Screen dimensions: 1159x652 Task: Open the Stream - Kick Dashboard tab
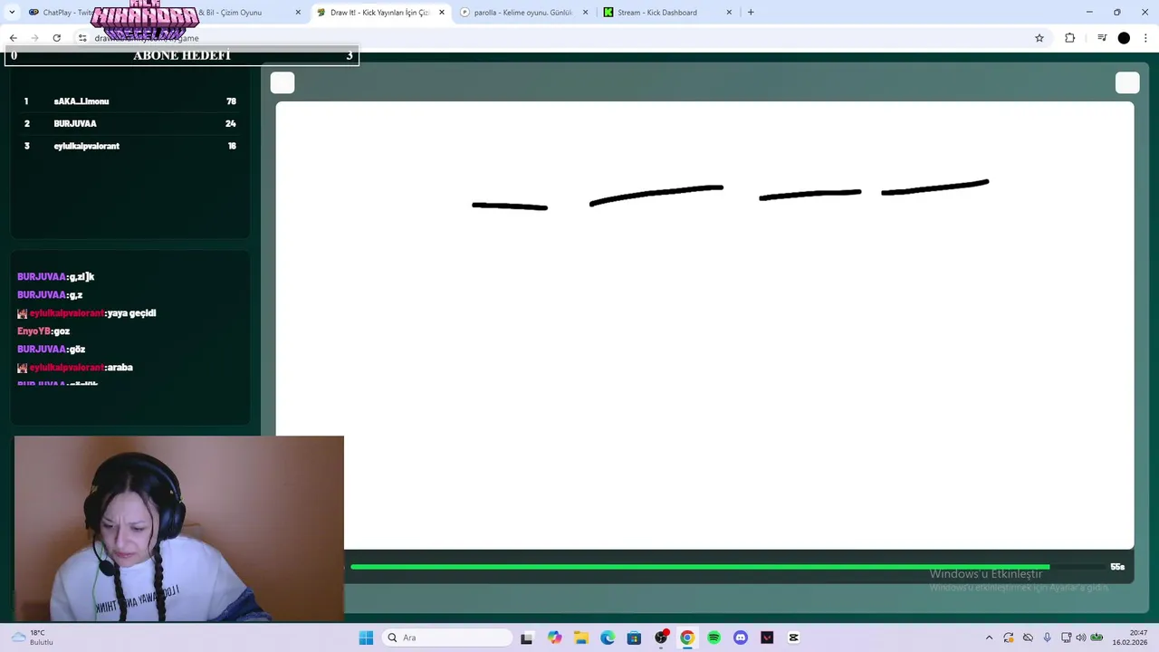click(667, 13)
